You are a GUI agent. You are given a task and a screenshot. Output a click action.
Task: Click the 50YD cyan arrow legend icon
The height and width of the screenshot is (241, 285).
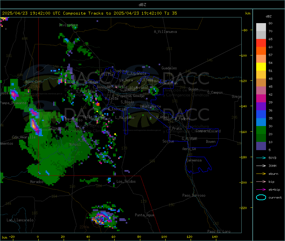tap(261, 158)
